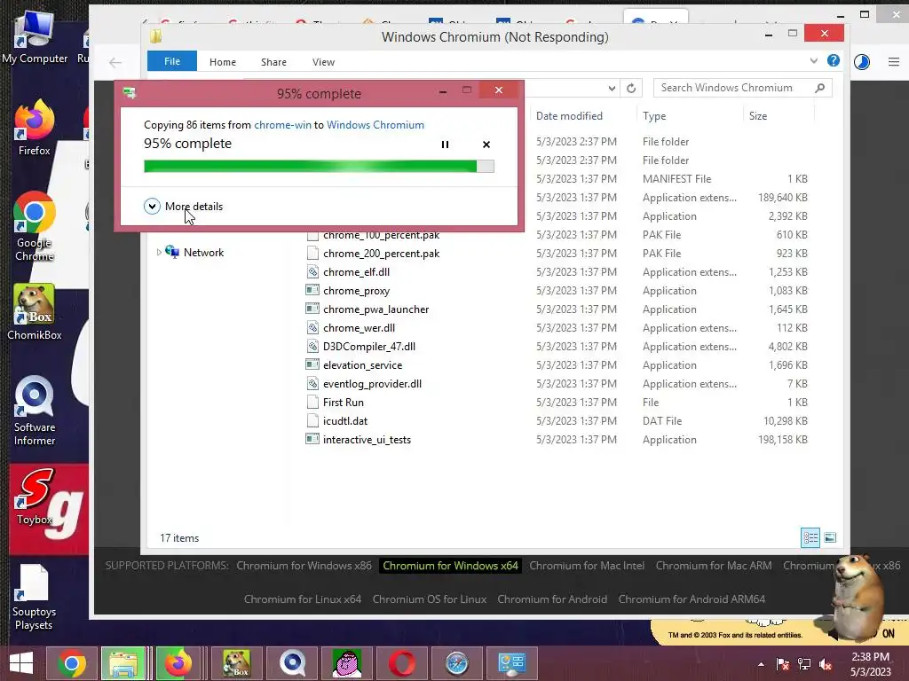Viewport: 909px width, 681px height.
Task: Open My Computer desktop icon
Action: [35, 37]
